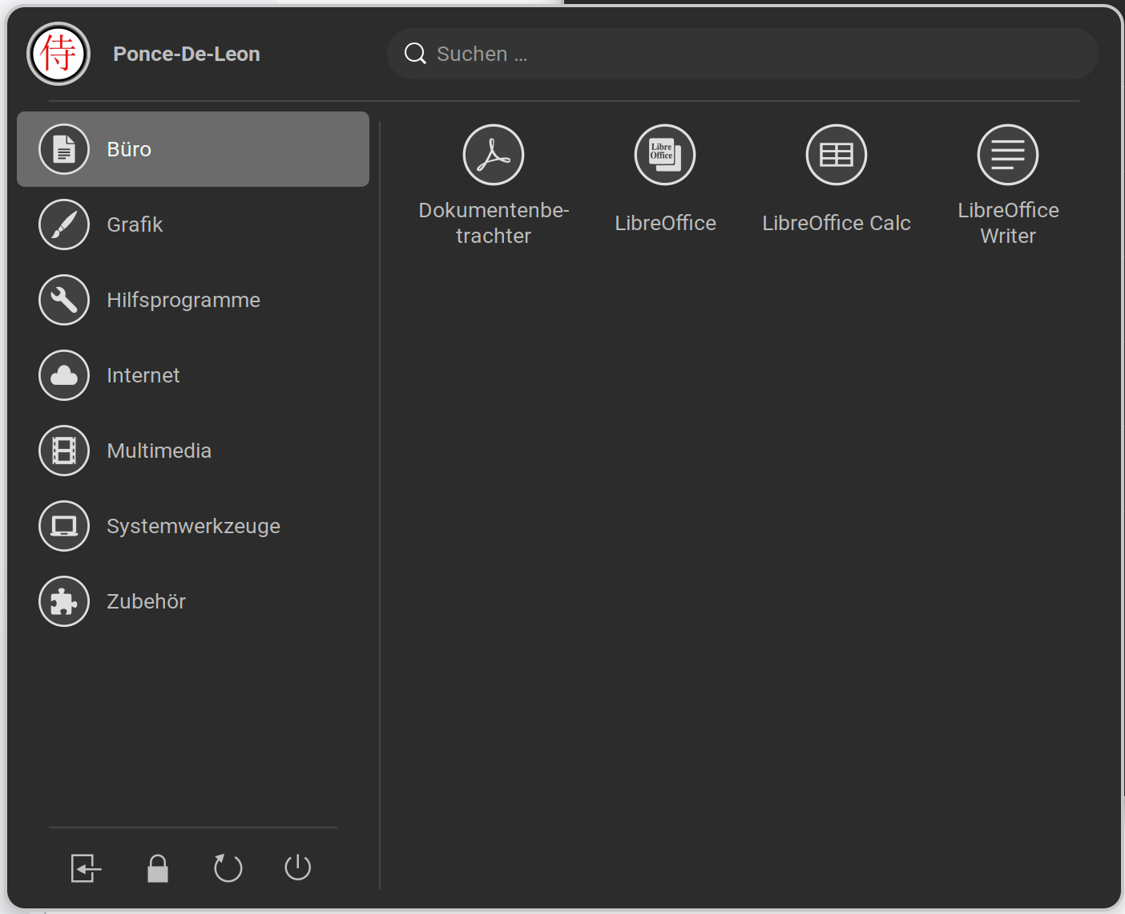Open the Systemwerkzeuge category

(193, 526)
